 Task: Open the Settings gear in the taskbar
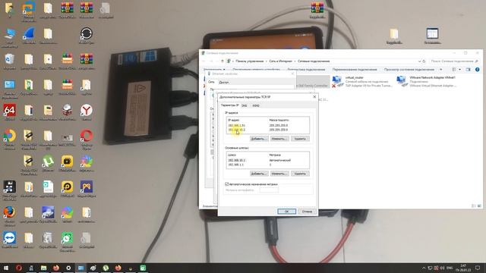[68, 268]
